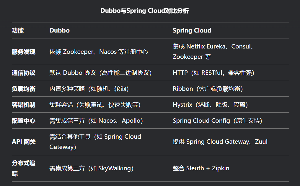
Task: Click the "Spring Cloud" column header
Action: [192, 30]
